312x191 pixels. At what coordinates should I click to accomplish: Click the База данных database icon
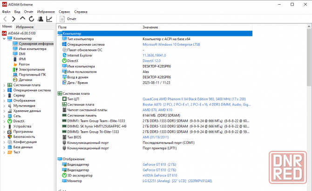click(10, 147)
